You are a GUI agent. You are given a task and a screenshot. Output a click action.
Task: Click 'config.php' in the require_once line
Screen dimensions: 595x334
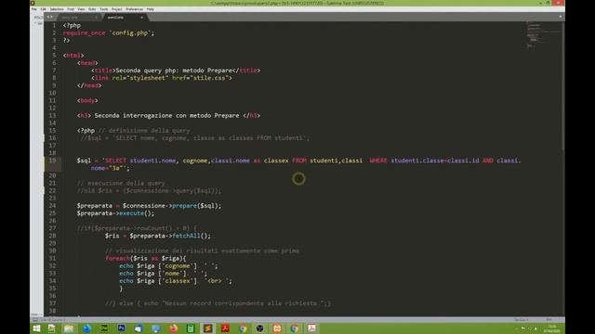click(130, 33)
